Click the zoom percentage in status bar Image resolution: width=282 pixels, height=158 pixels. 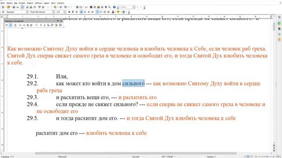[278, 157]
